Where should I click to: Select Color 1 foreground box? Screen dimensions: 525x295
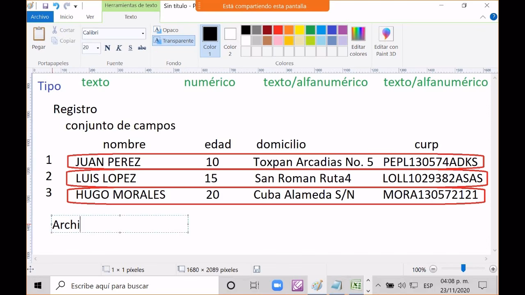210,41
